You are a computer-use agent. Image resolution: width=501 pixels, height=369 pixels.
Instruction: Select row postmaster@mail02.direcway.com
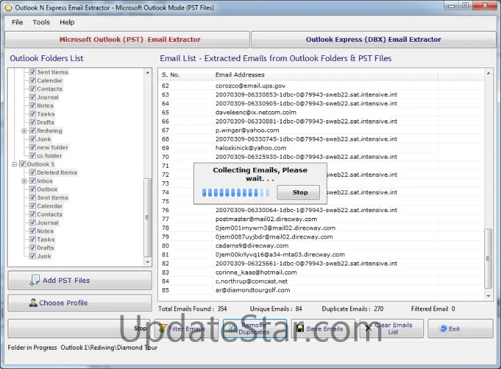tap(321, 219)
